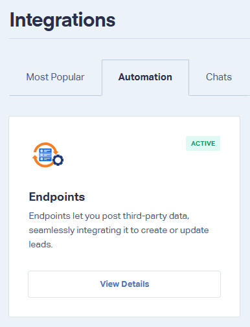Click the dark gear in the Endpoints logo
The height and width of the screenshot is (327, 250).
58,160
